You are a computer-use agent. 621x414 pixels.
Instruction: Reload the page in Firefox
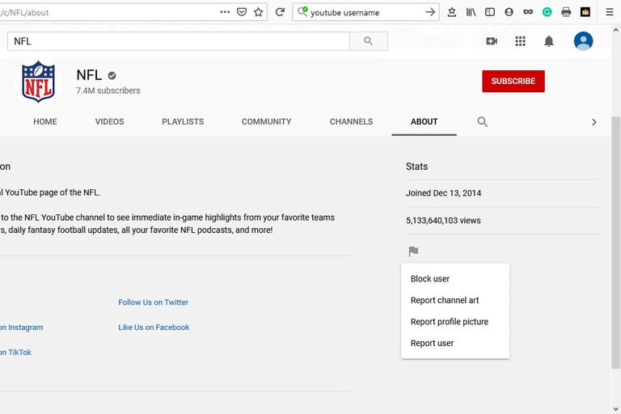click(280, 12)
